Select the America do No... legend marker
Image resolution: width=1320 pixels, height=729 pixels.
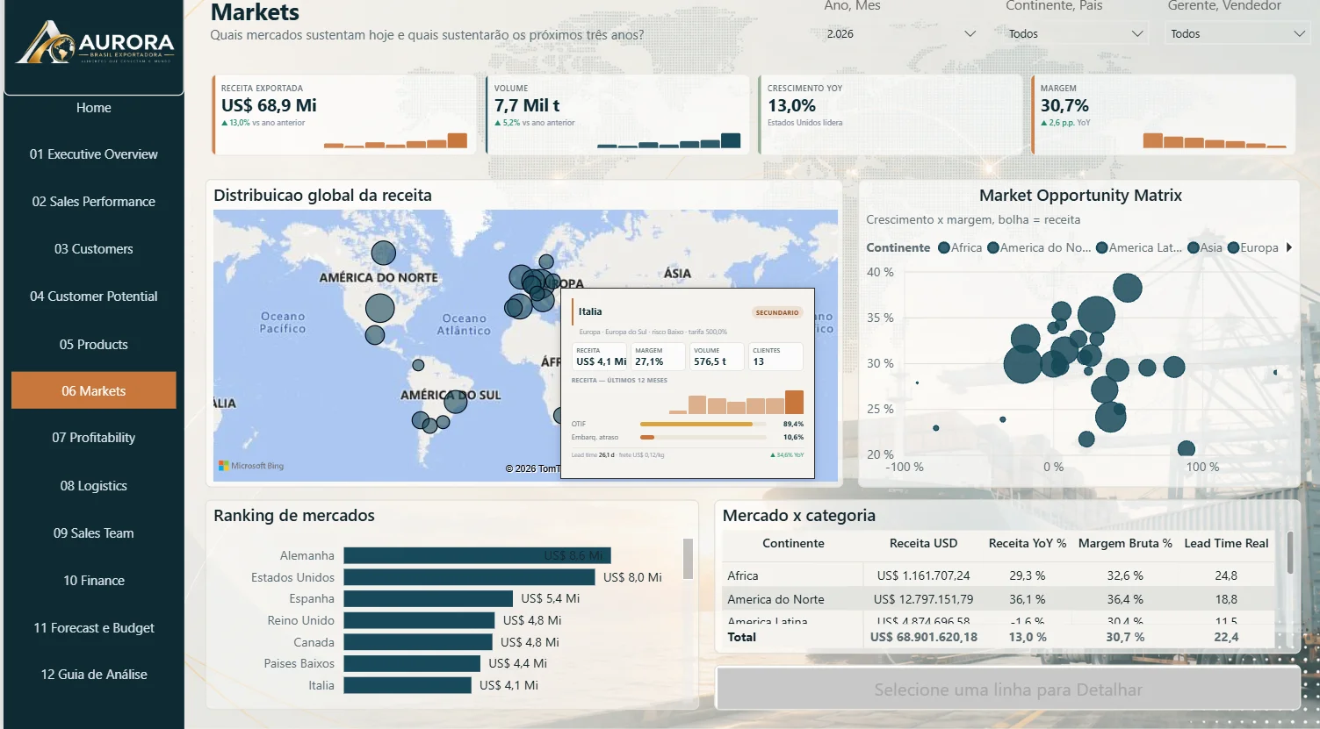993,247
